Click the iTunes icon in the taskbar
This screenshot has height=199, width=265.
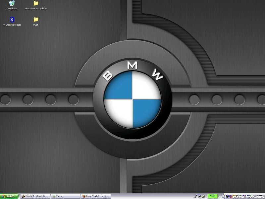click(x=53, y=196)
